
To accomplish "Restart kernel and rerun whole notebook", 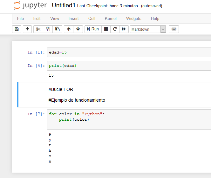I will pos(124,29).
